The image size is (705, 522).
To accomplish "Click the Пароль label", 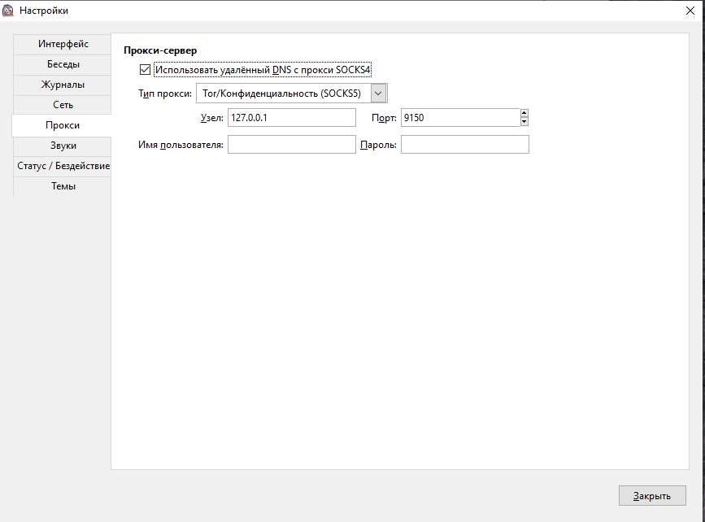I will click(378, 145).
